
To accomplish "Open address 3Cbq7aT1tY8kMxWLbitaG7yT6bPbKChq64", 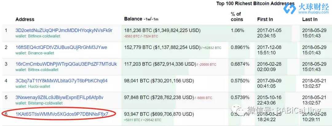I will click(61, 81).
